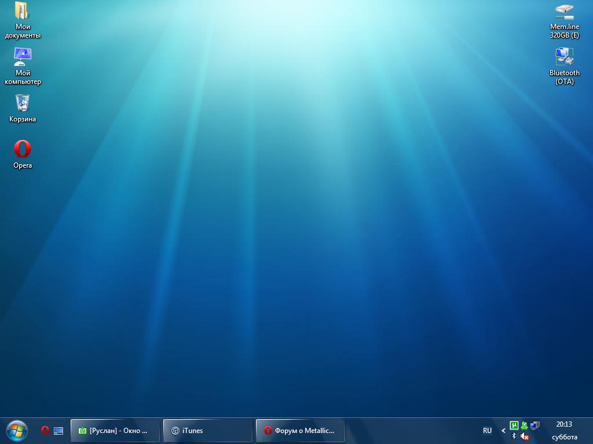593x444 pixels.
Task: Select the Mem.line 320GB (E) drive icon
Action: tap(564, 12)
